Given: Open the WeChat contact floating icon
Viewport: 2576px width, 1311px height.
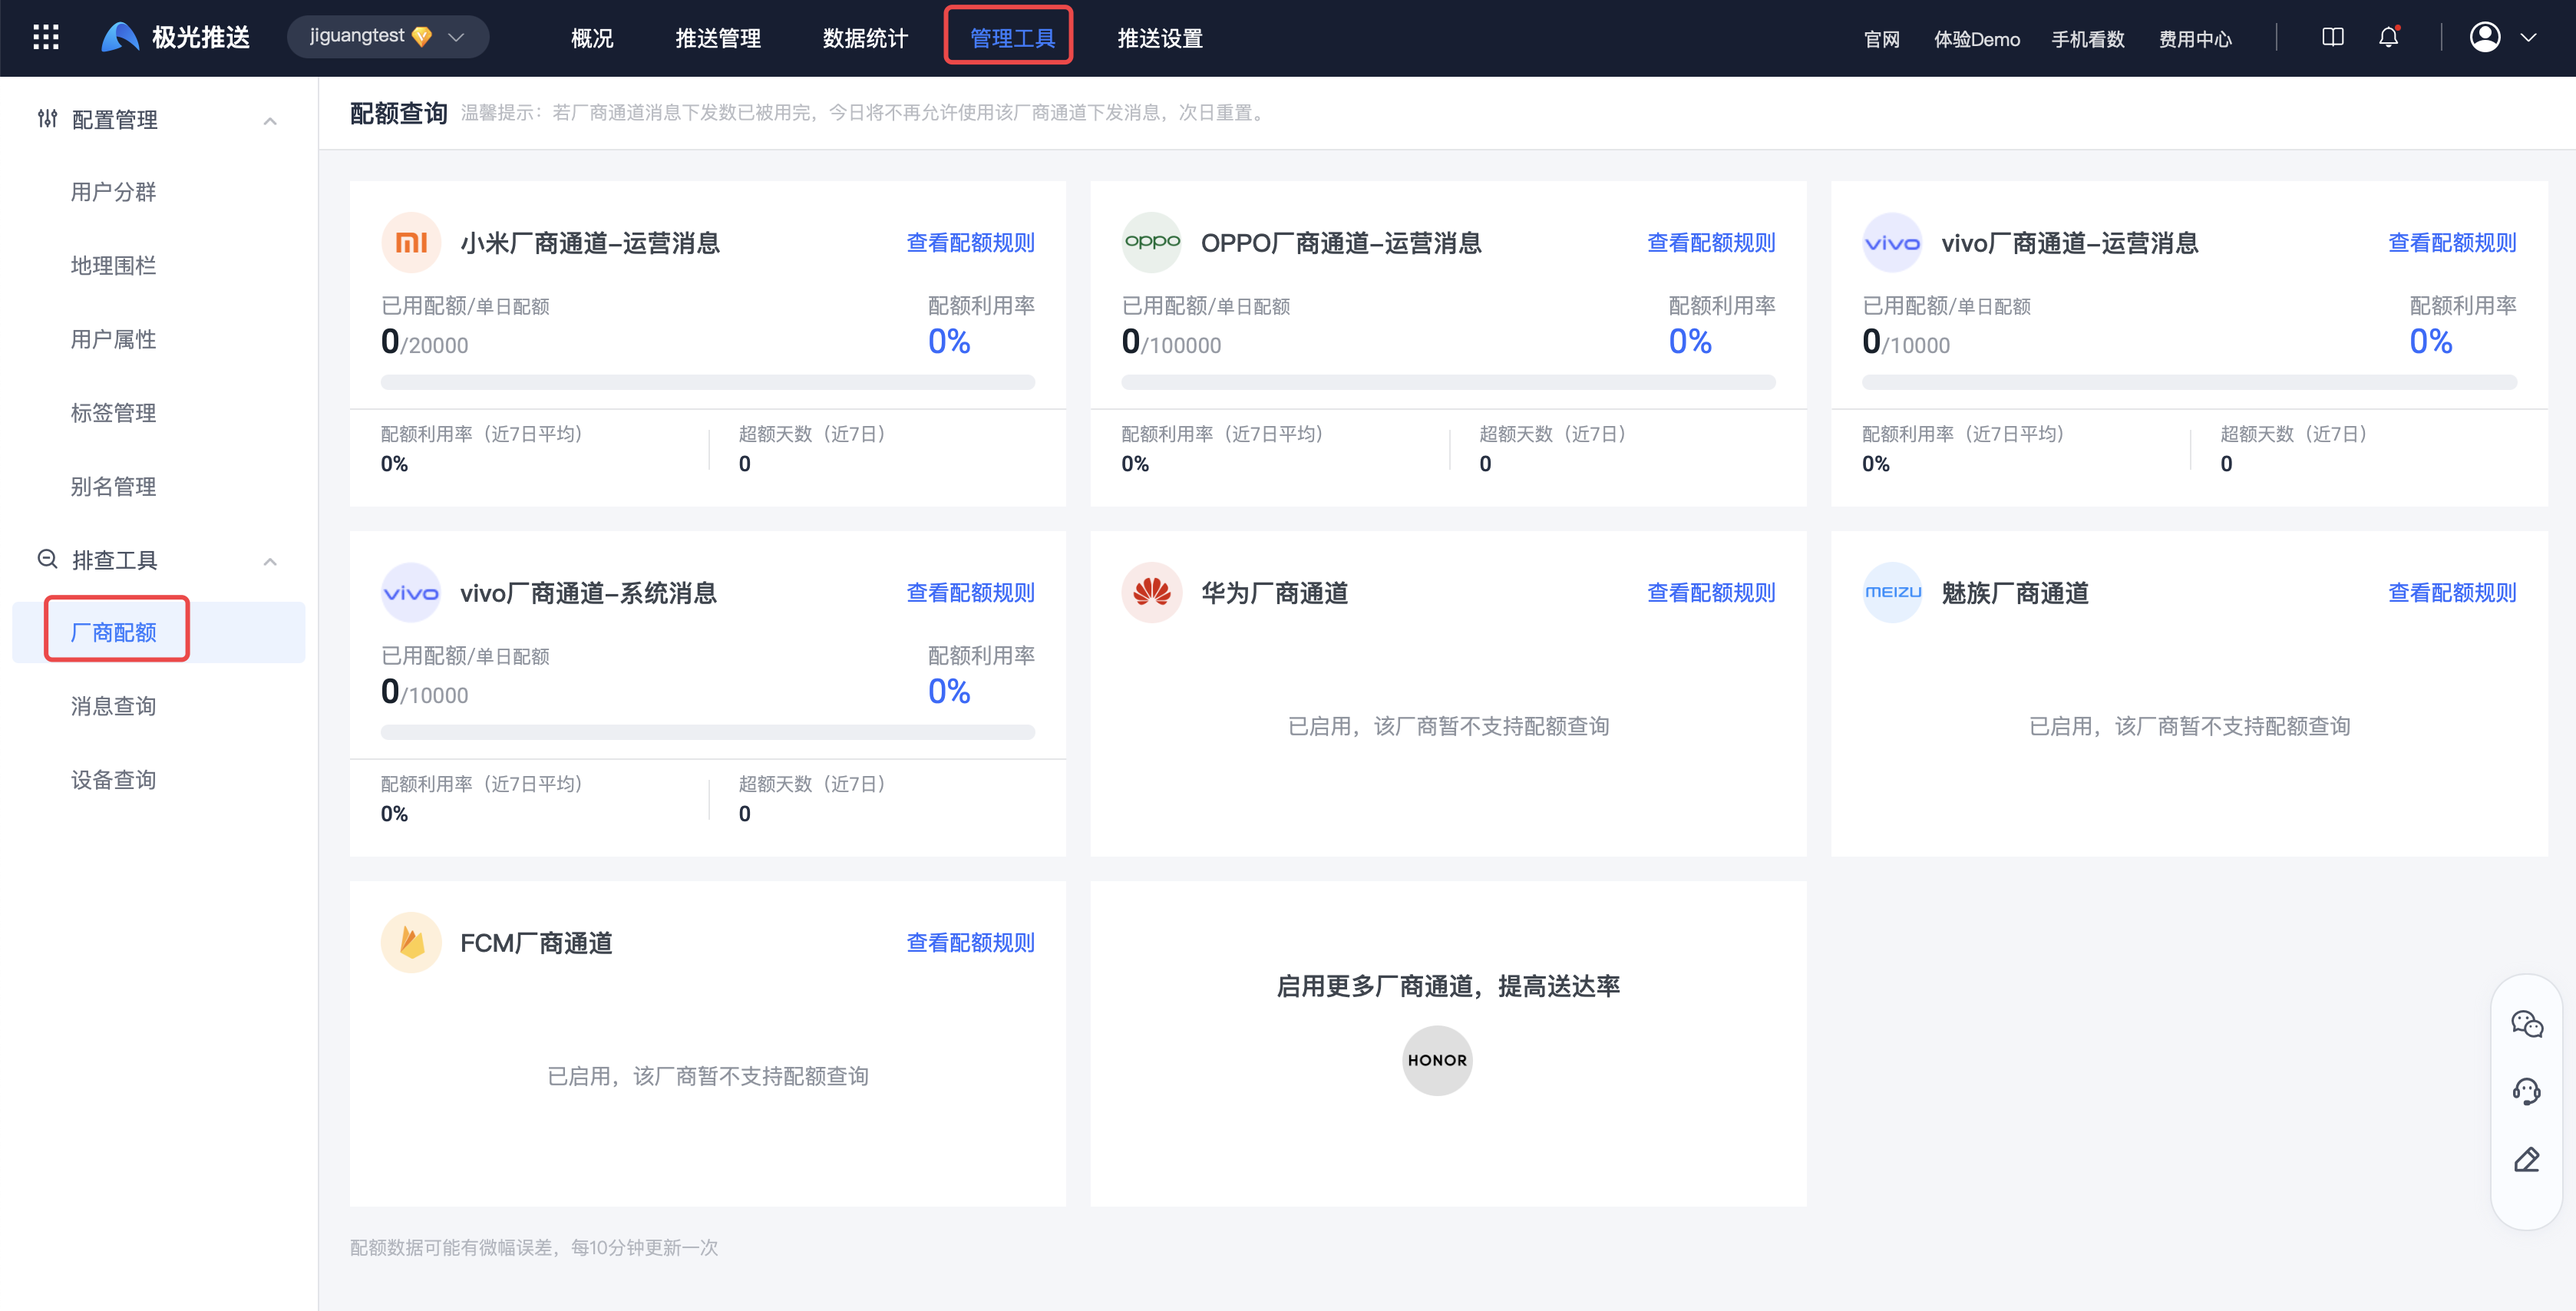Looking at the screenshot, I should point(2526,1023).
